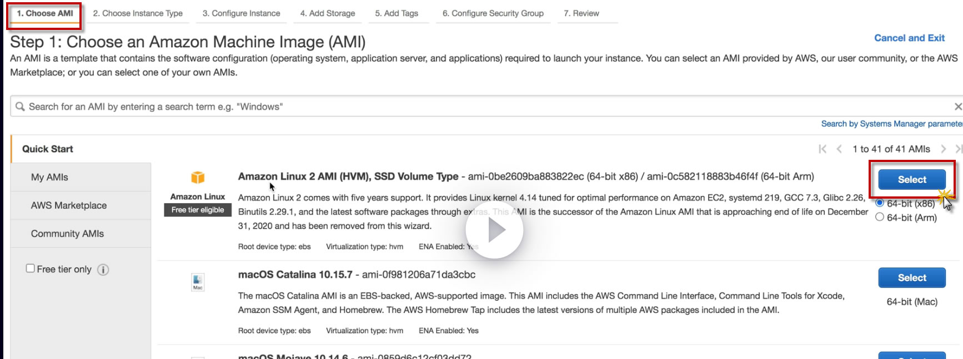
Task: Click the Cancel and Exit link
Action: click(x=909, y=38)
